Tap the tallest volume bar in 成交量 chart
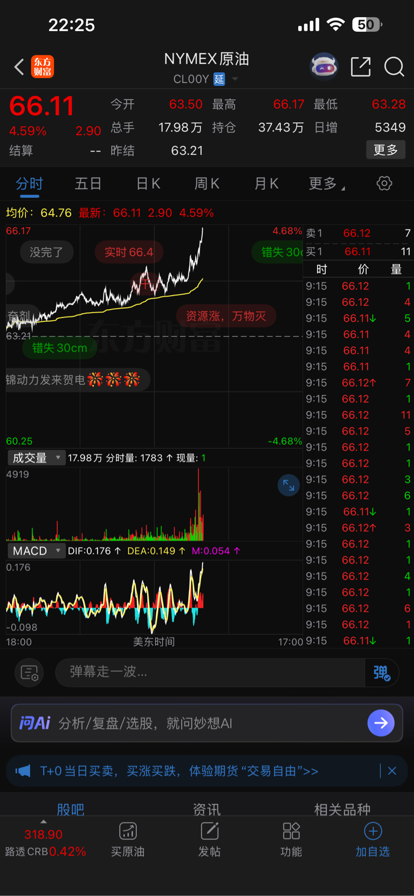 (x=198, y=504)
